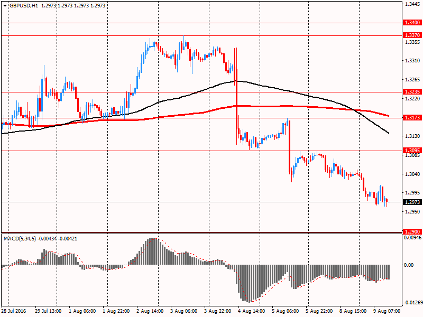Select MACD values -0.00434 -0.00421 readout
This screenshot has width=423, height=317.
pos(58,239)
